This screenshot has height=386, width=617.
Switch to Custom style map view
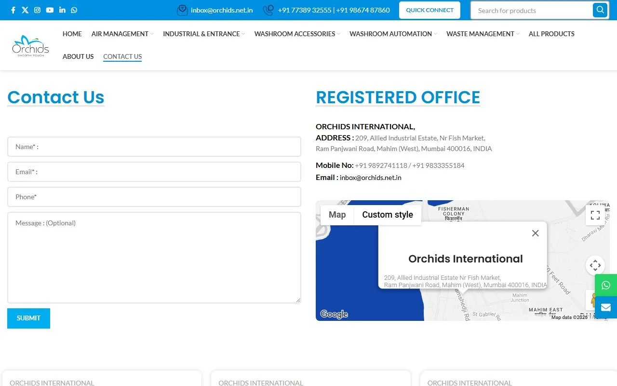pos(388,215)
